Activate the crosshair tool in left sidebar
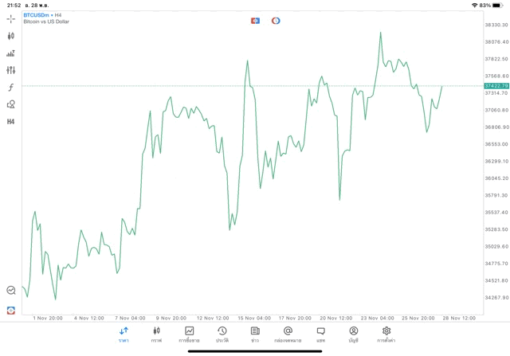The width and height of the screenshot is (510, 356). click(10, 18)
